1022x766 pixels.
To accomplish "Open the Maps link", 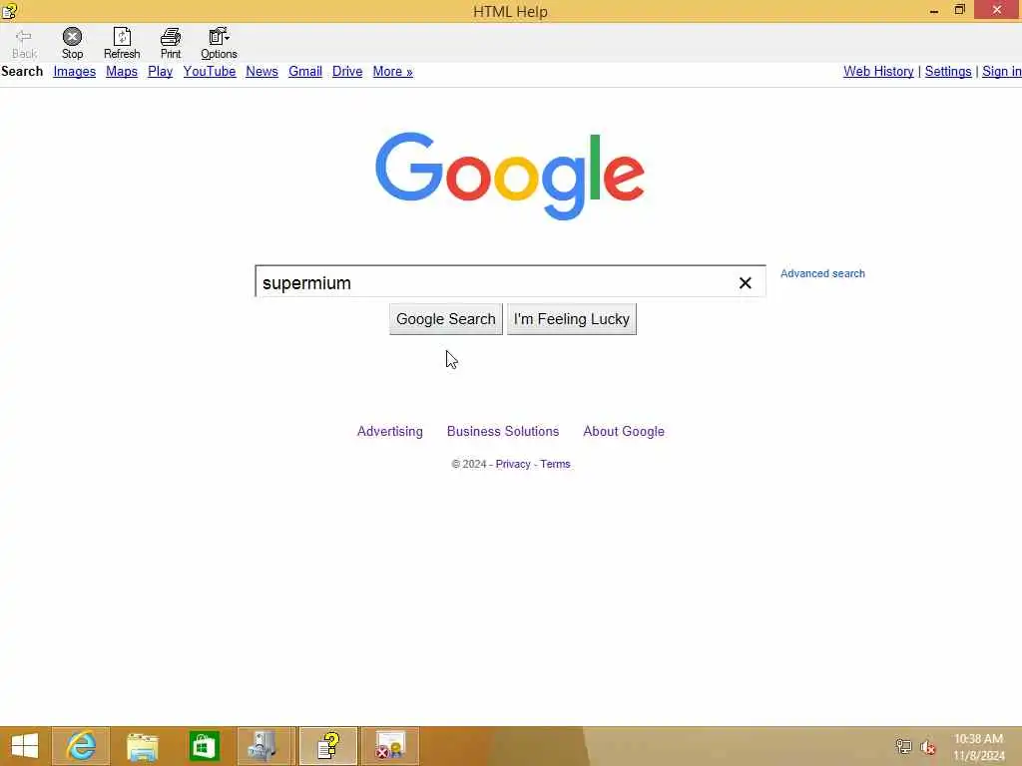I will (x=122, y=72).
